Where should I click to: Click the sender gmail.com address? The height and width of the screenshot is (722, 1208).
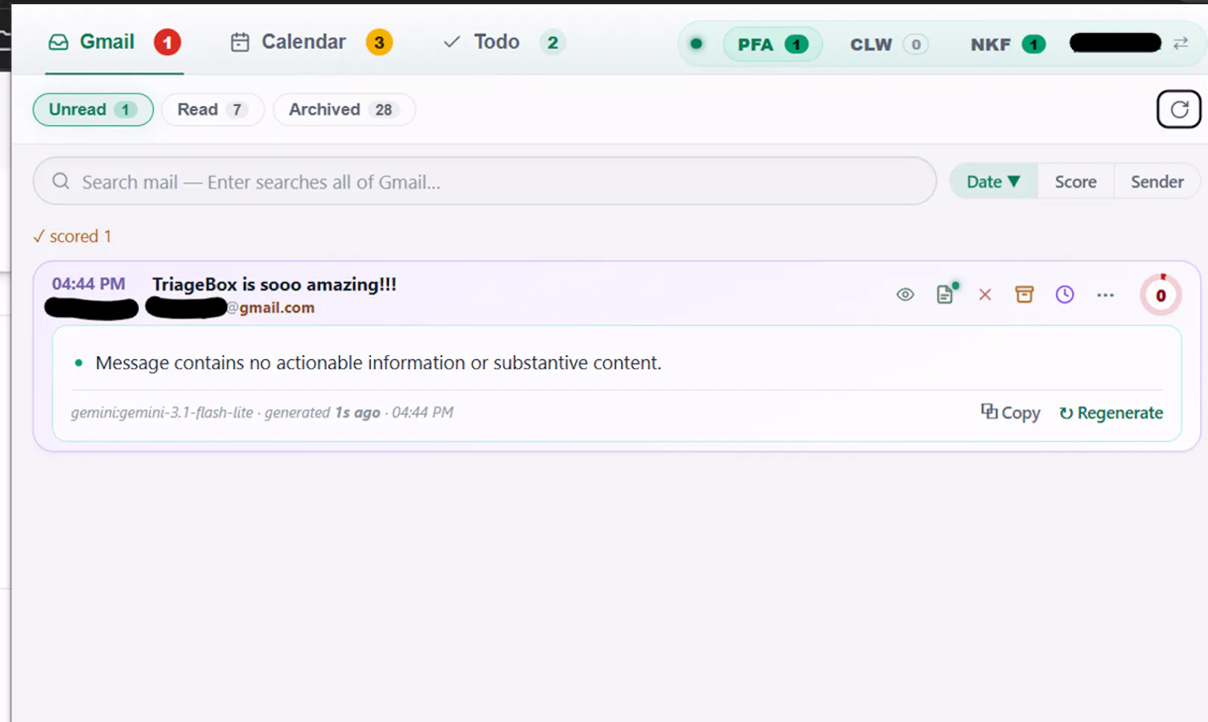pos(270,308)
